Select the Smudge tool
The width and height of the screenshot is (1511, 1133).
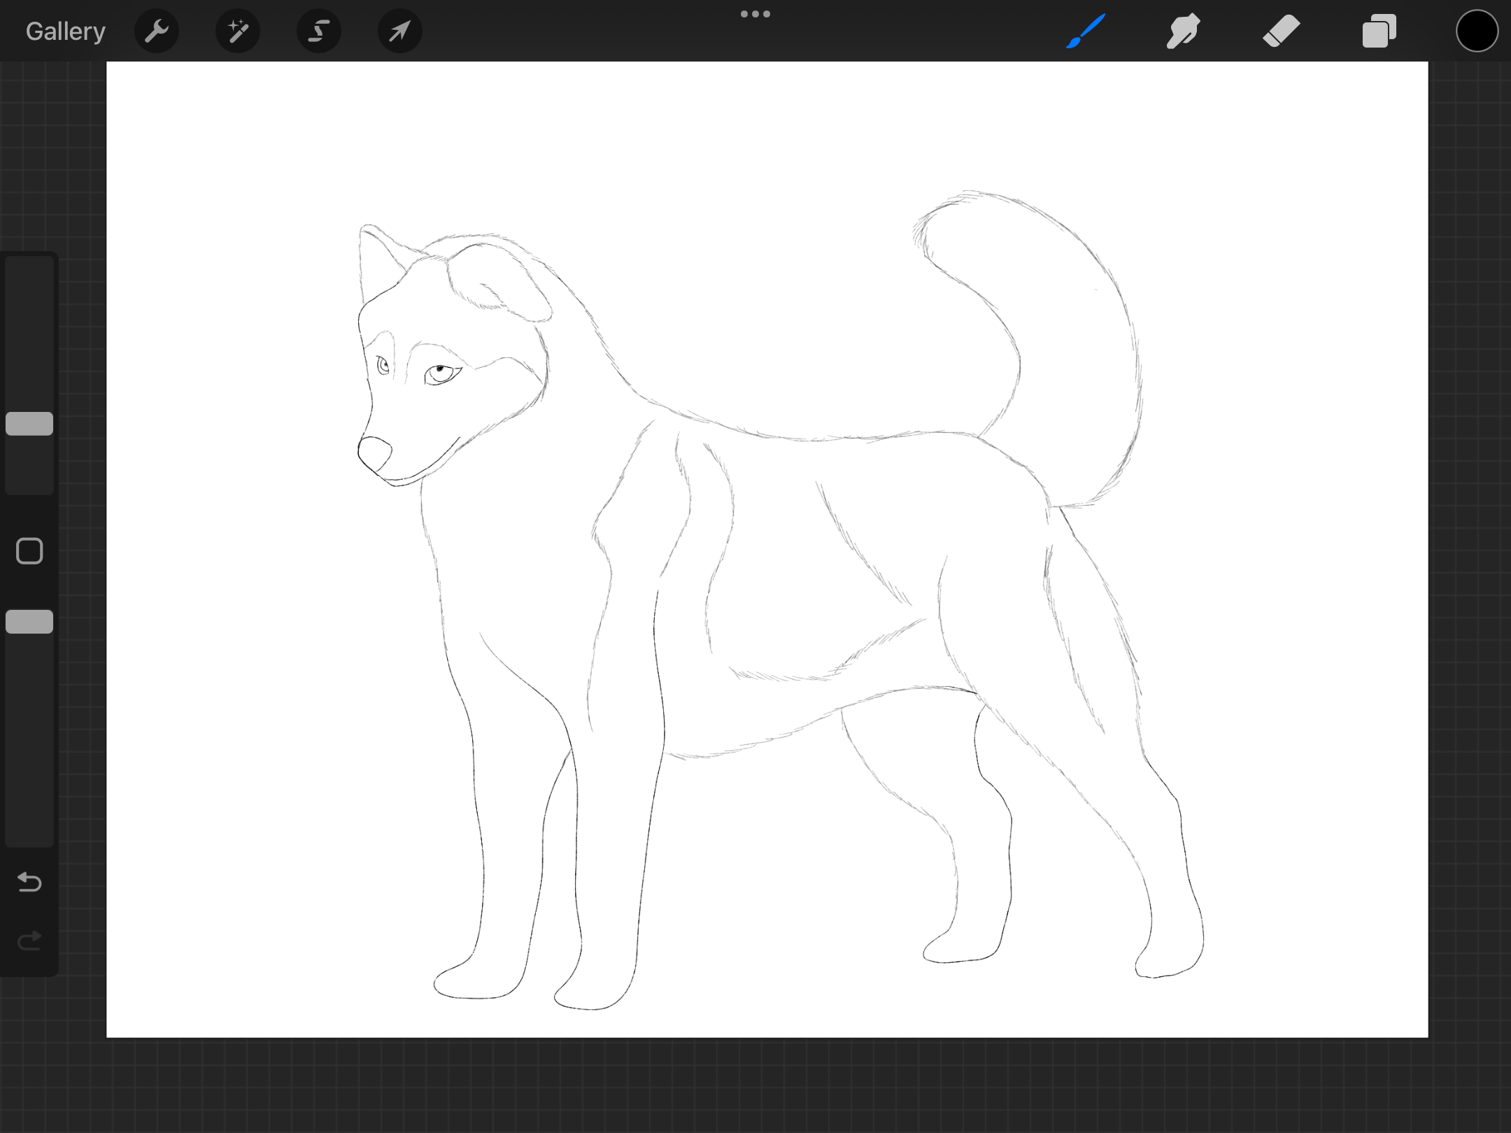click(x=1184, y=31)
